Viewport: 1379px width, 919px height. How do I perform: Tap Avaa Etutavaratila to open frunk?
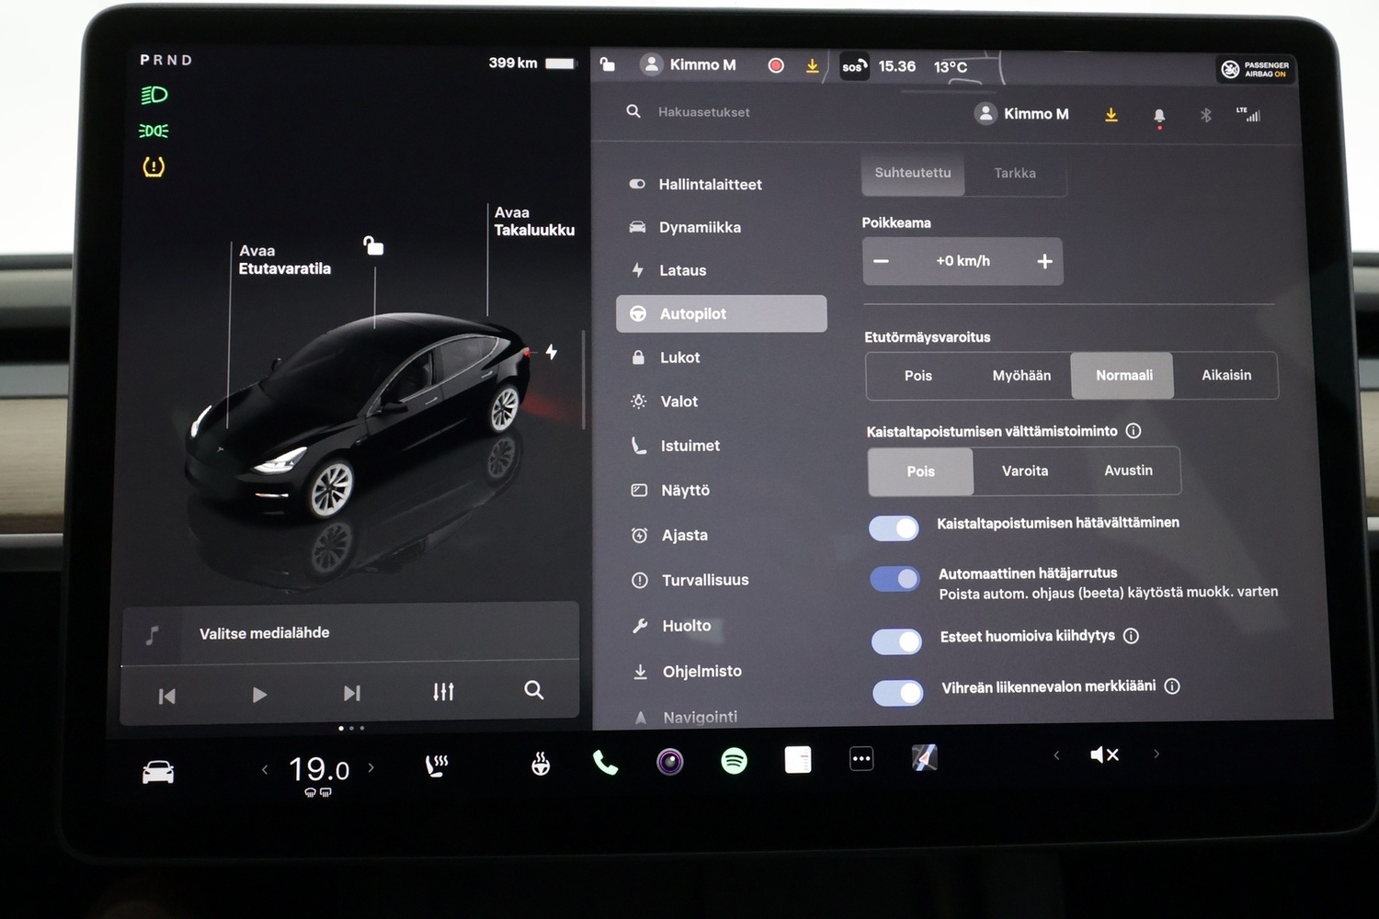[284, 259]
